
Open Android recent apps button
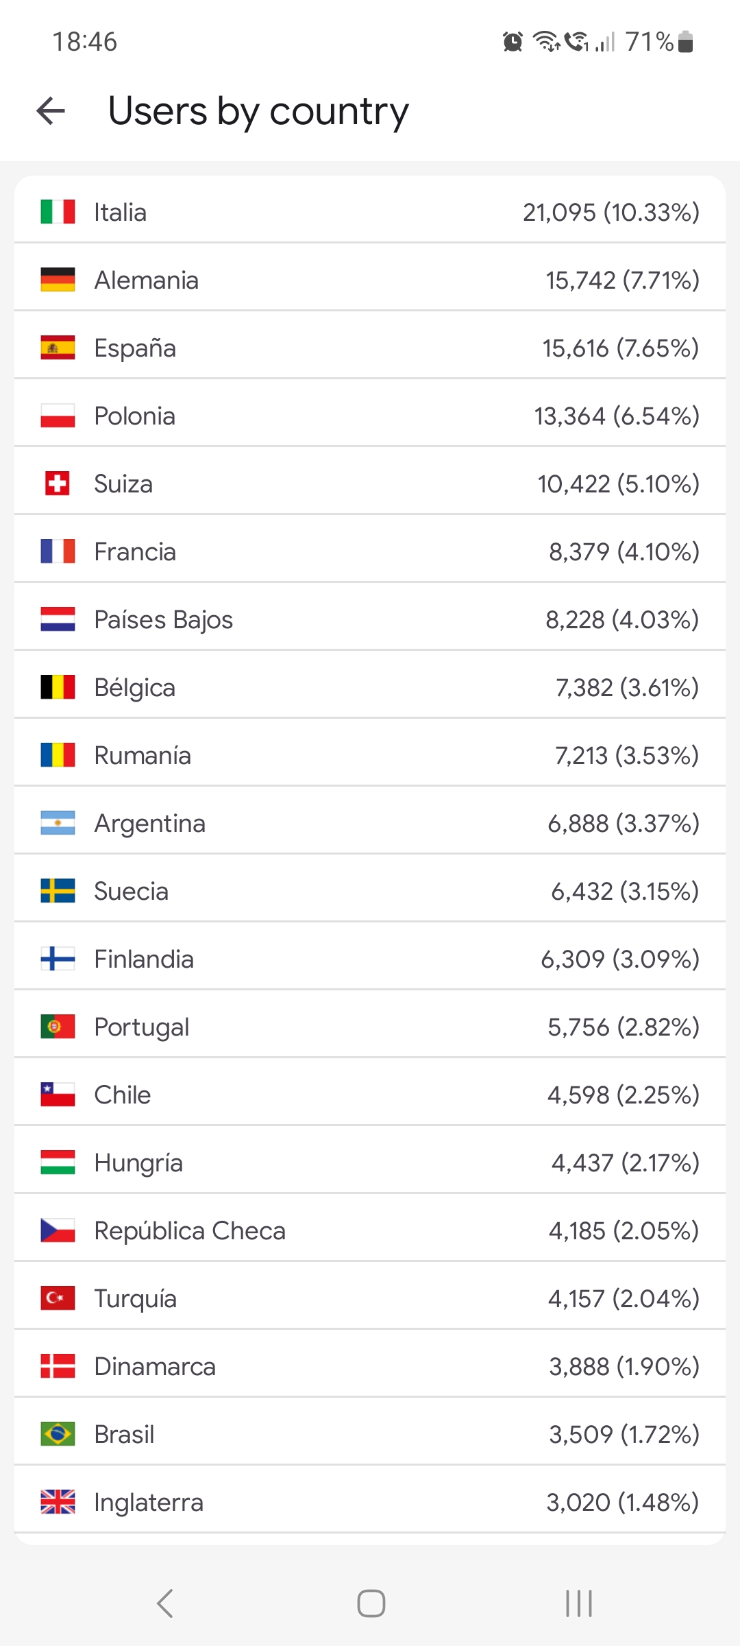point(579,1603)
